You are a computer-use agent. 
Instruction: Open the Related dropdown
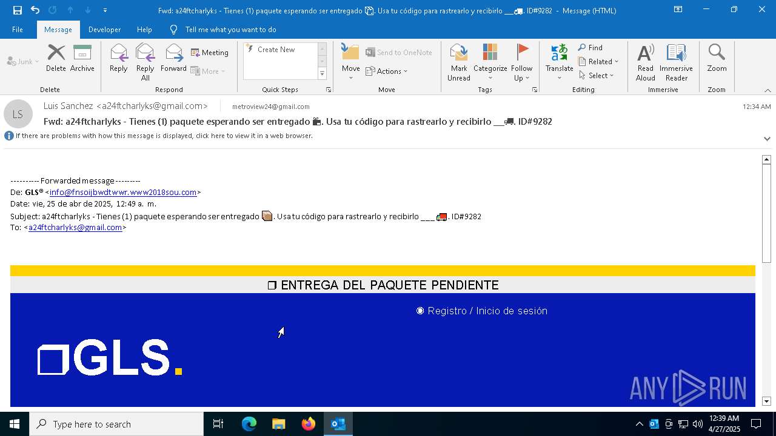(x=598, y=62)
